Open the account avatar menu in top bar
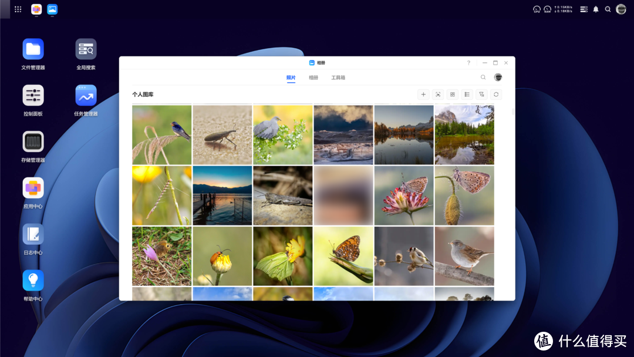 pos(621,9)
